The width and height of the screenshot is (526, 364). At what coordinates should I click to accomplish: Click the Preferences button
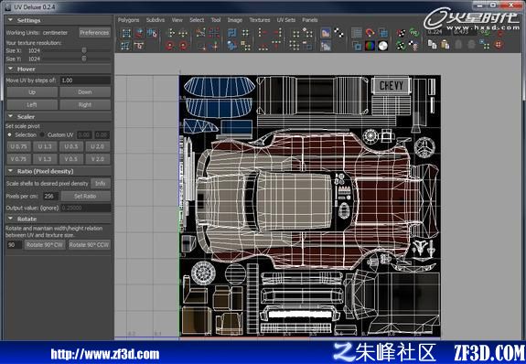click(x=94, y=33)
